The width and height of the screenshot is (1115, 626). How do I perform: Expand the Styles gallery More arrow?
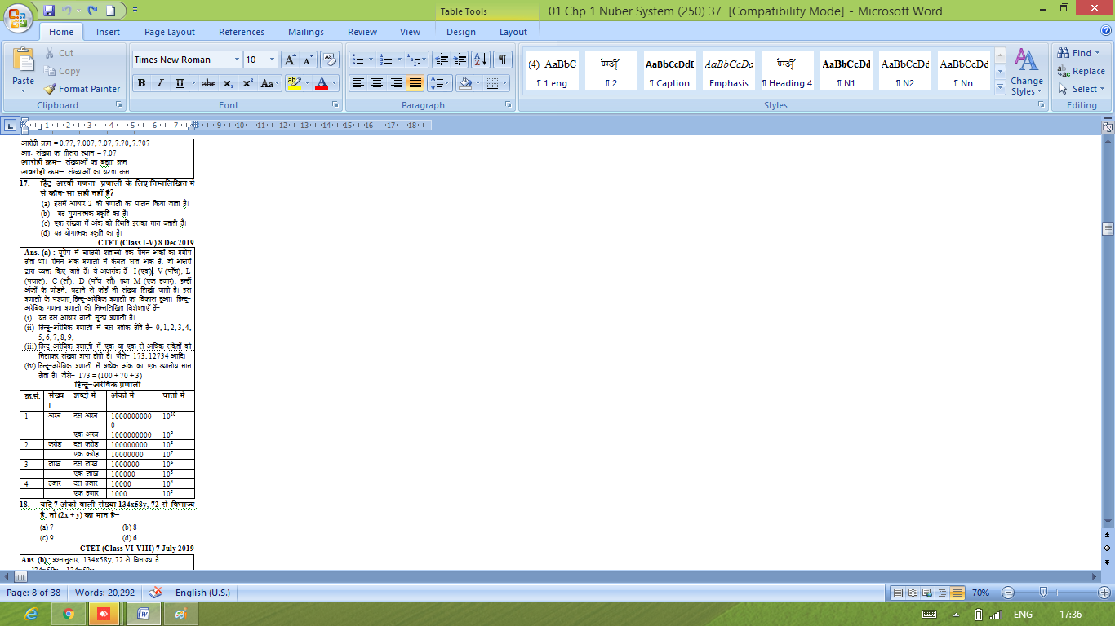[x=1001, y=86]
